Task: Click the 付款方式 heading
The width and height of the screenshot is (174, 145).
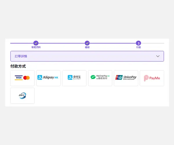Action: (18, 66)
